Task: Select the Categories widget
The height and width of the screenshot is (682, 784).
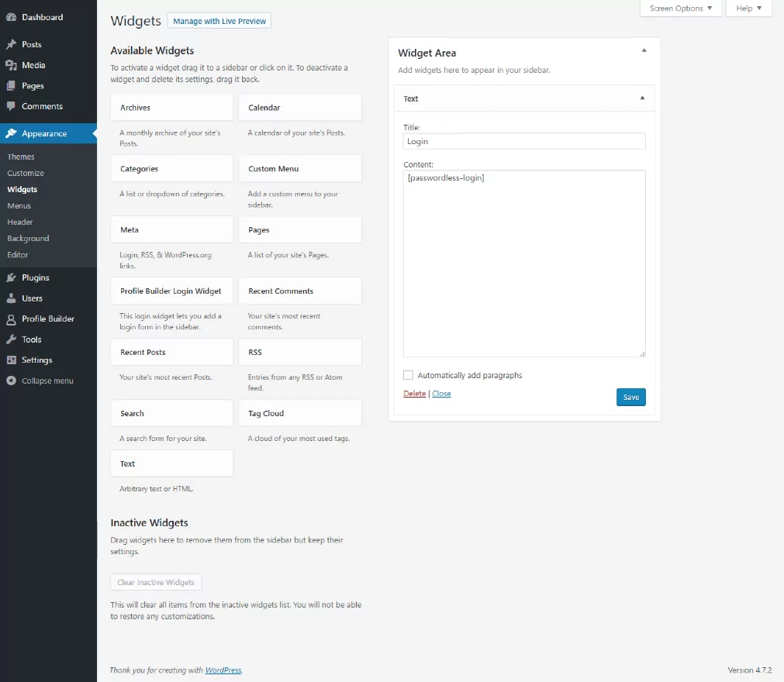Action: click(x=171, y=169)
